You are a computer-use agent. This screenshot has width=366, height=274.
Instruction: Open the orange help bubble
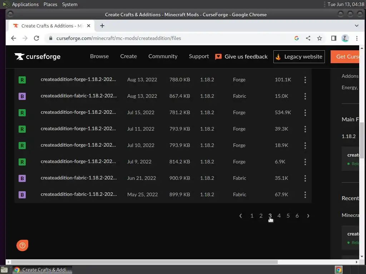tap(23, 245)
